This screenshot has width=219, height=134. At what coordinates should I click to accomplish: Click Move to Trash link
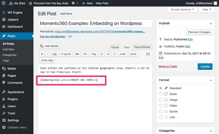[x=168, y=66]
